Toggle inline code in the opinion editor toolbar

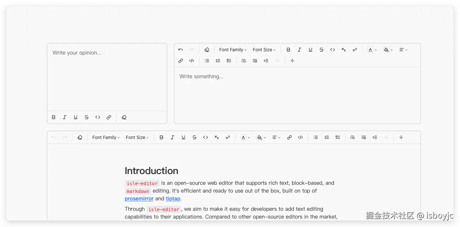click(97, 117)
